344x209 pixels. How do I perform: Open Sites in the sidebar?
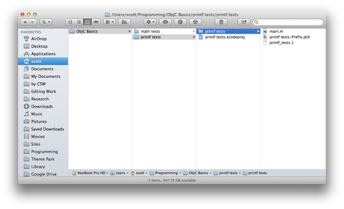[x=35, y=144]
